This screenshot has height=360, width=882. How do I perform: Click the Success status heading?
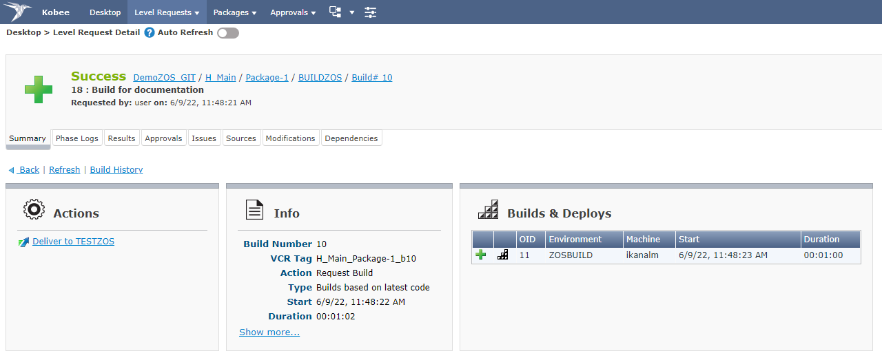[99, 76]
